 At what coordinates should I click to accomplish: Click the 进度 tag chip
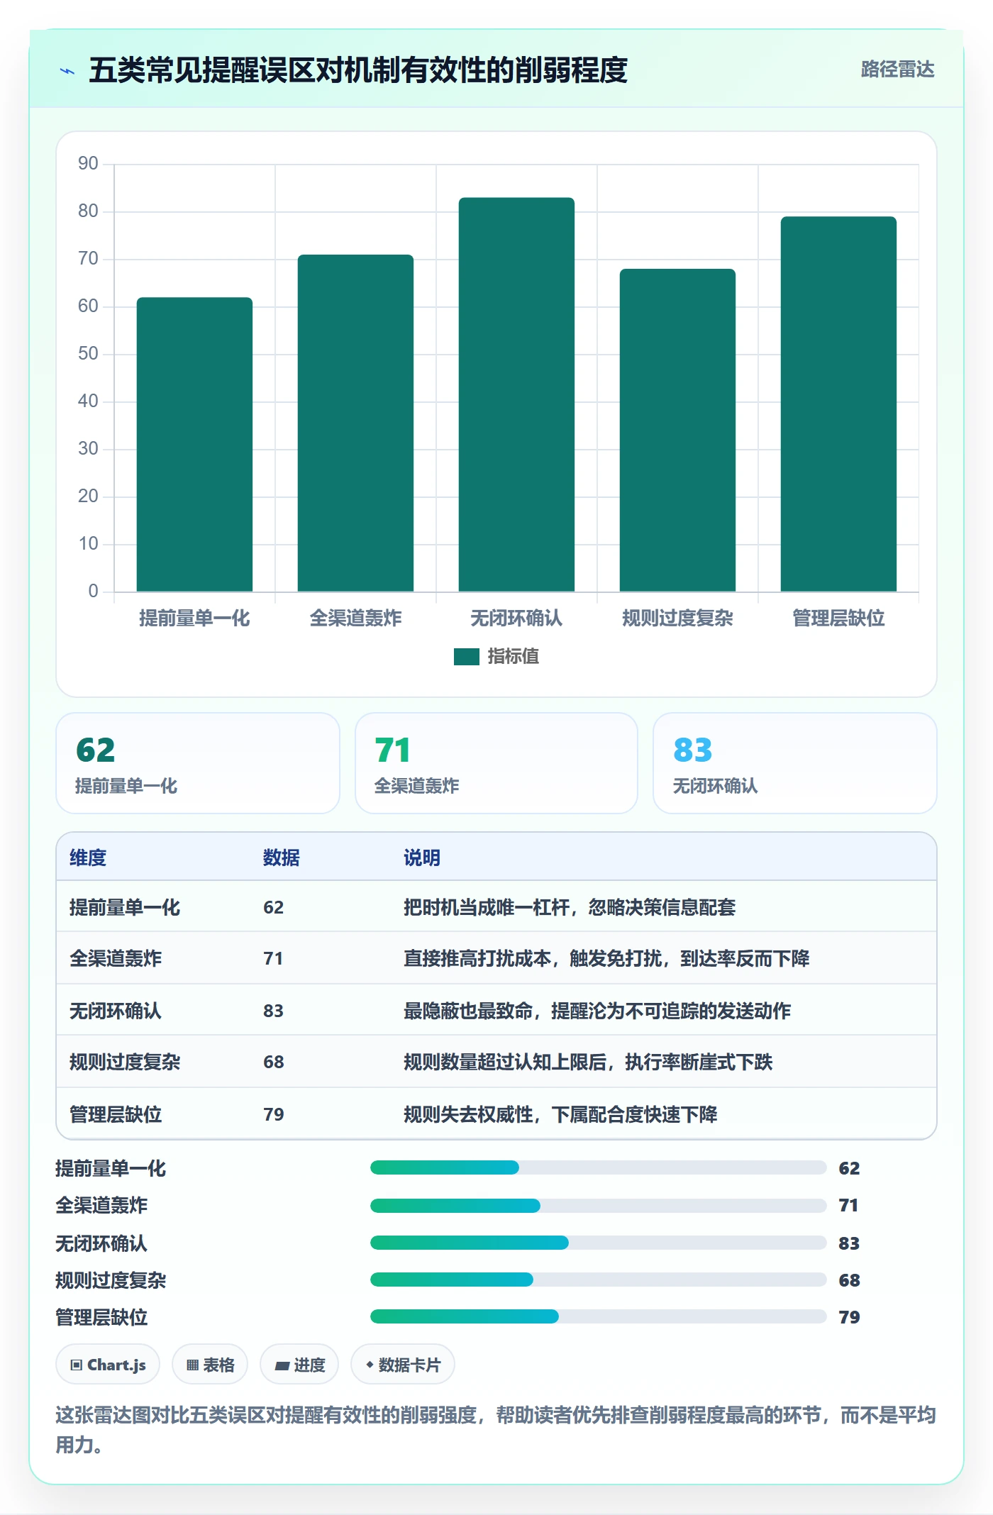(x=299, y=1365)
